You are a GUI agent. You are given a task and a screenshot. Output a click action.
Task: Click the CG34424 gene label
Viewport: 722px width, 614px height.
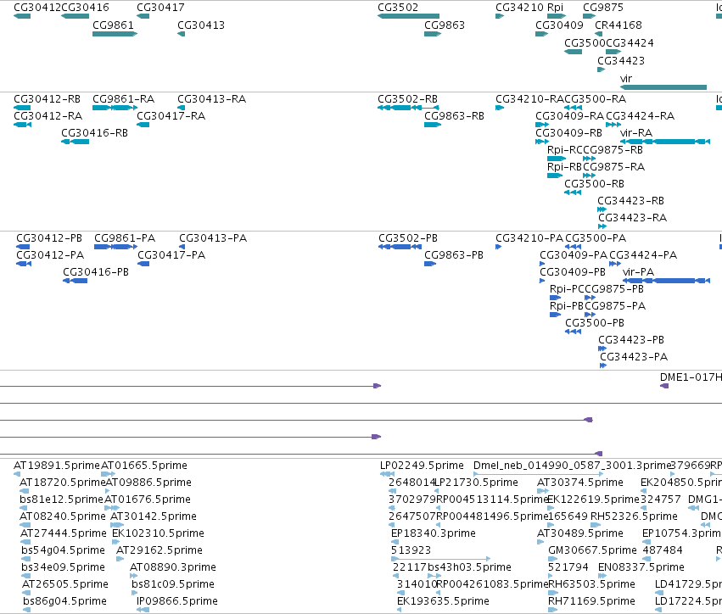coord(630,42)
